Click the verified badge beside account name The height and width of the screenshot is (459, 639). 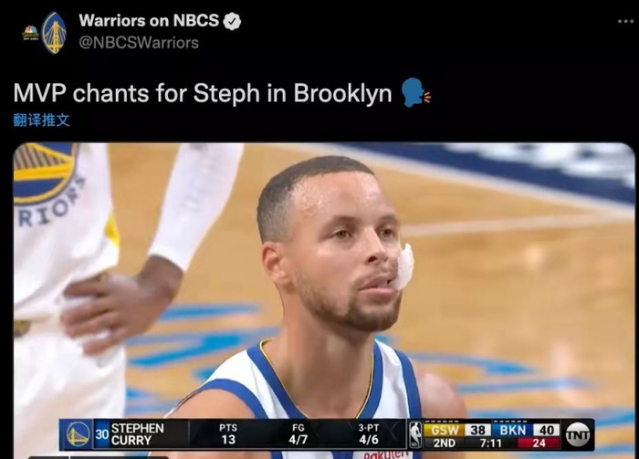click(232, 21)
